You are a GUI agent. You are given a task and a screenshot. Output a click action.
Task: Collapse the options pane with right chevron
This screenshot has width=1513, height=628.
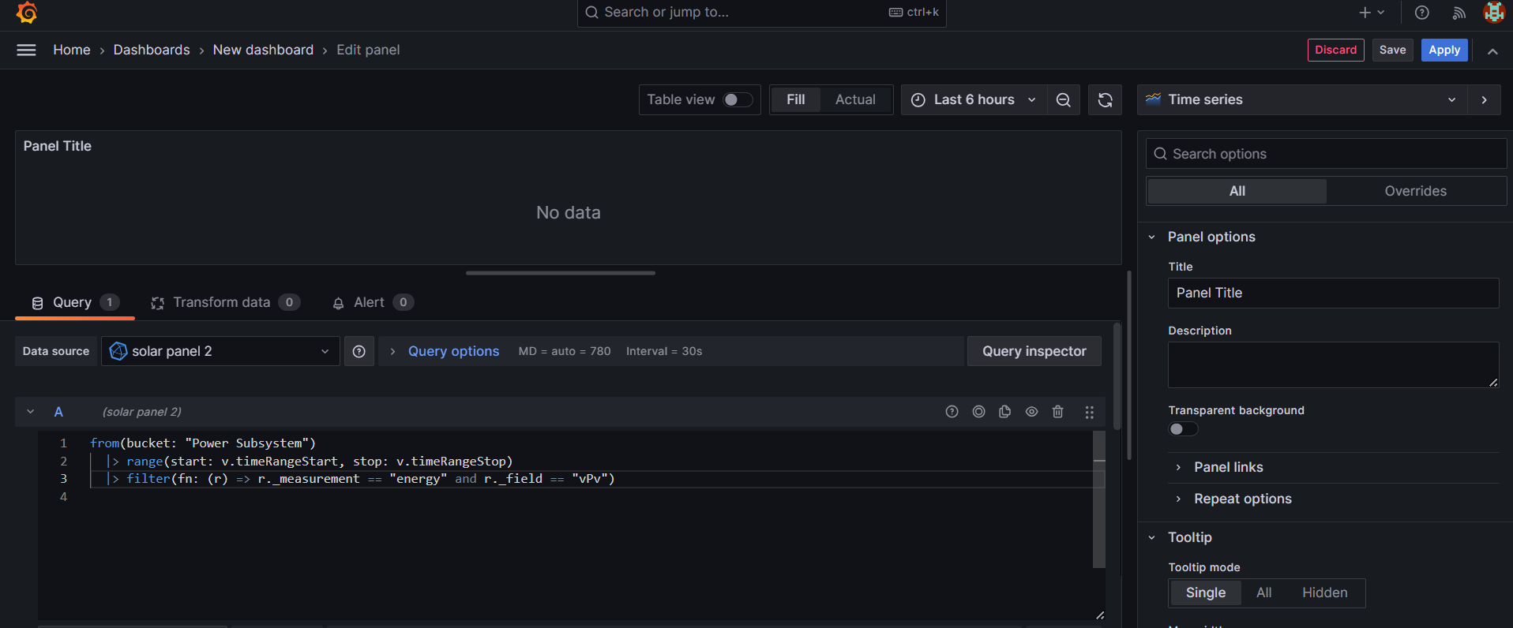pos(1485,100)
